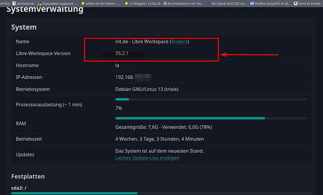Image resolution: width=323 pixels, height=195 pixels.
Task: Select the System section heading
Action: tap(24, 27)
